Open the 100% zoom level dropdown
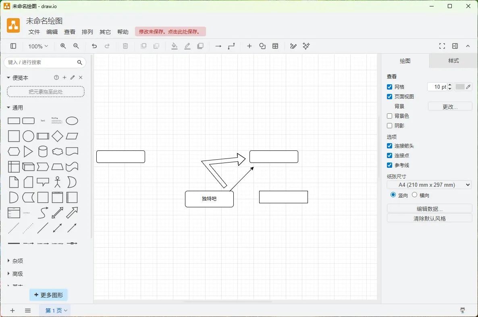This screenshot has height=317, width=478. (x=37, y=46)
